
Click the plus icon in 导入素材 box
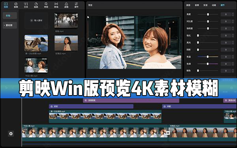pos(32,21)
